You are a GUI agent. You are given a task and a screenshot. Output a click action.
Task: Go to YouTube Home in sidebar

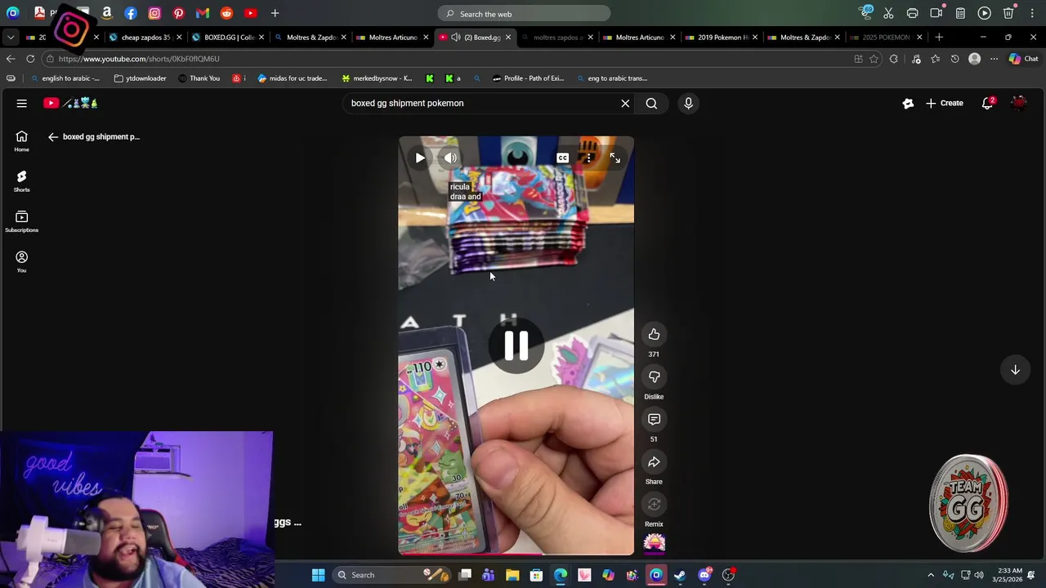click(x=21, y=141)
